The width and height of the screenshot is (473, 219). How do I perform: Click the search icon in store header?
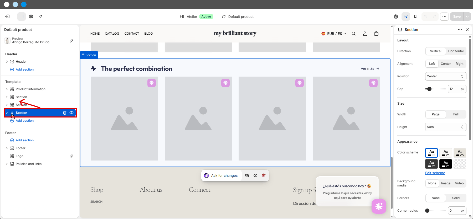pyautogui.click(x=354, y=34)
